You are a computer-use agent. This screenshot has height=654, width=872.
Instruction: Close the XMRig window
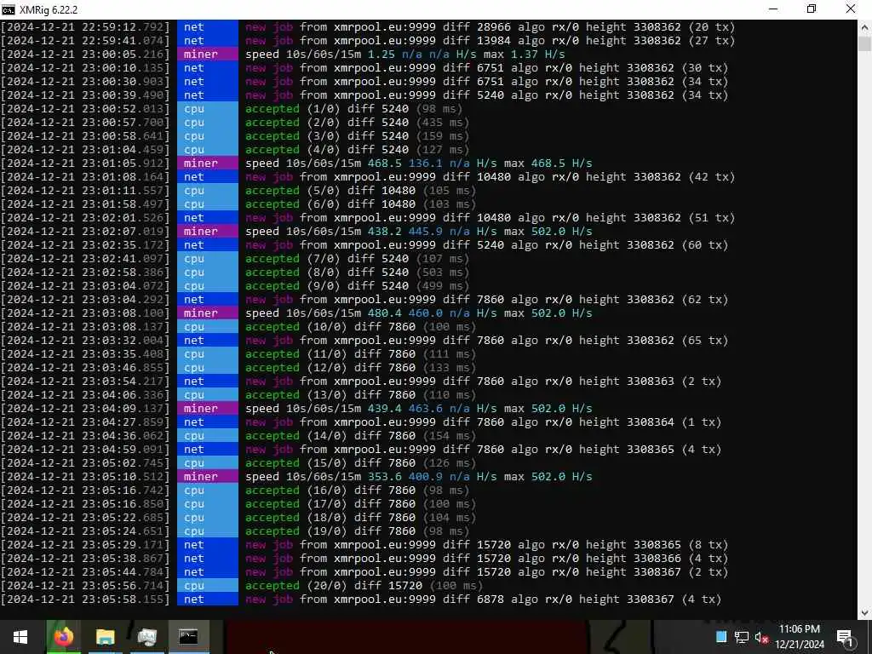pos(851,9)
